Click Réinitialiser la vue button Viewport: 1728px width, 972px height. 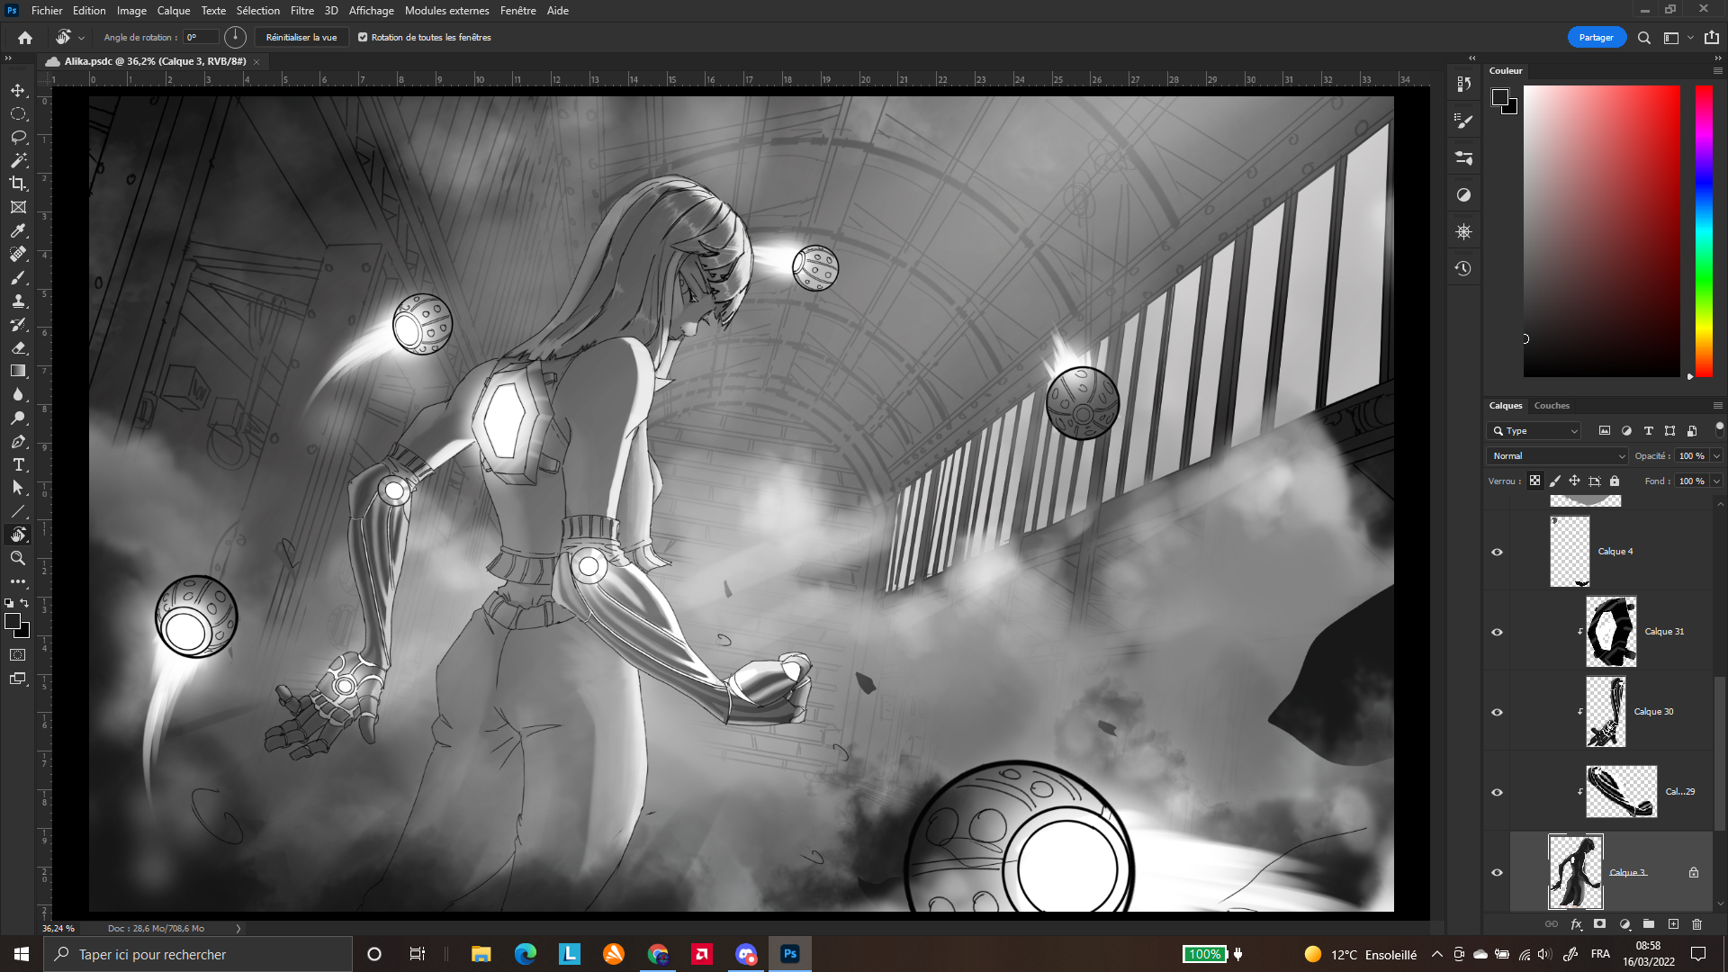(x=301, y=38)
